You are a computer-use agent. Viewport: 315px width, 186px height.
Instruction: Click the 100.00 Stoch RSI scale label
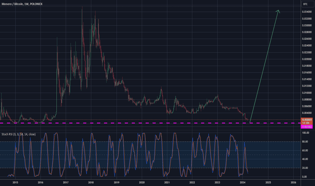pyautogui.click(x=306, y=133)
